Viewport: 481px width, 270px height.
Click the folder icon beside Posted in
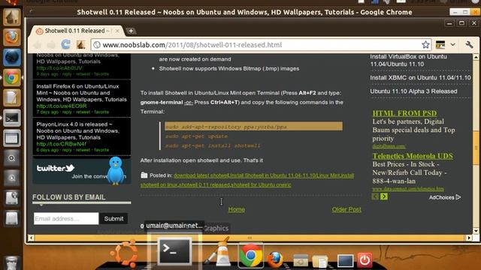coord(144,175)
